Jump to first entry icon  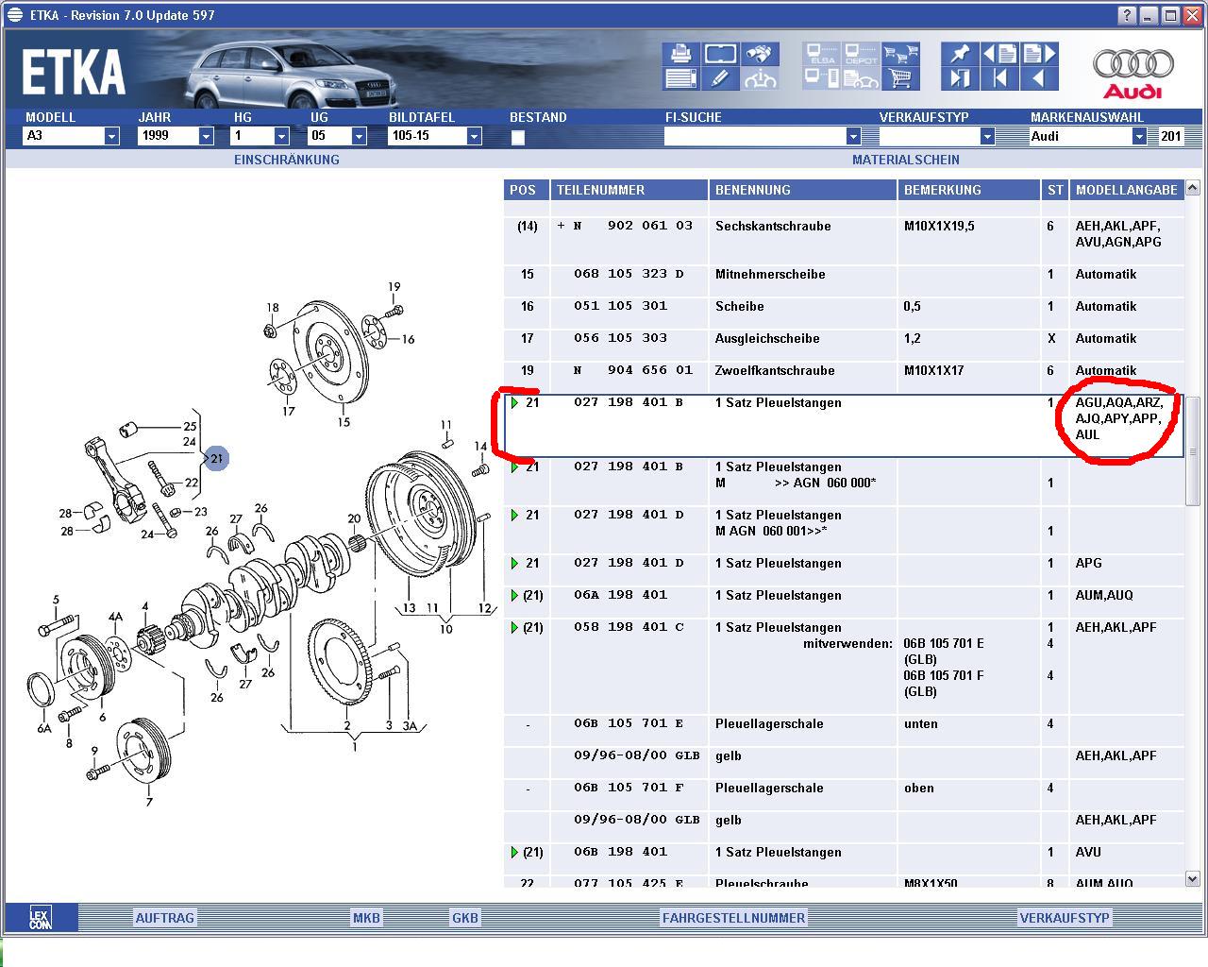999,78
